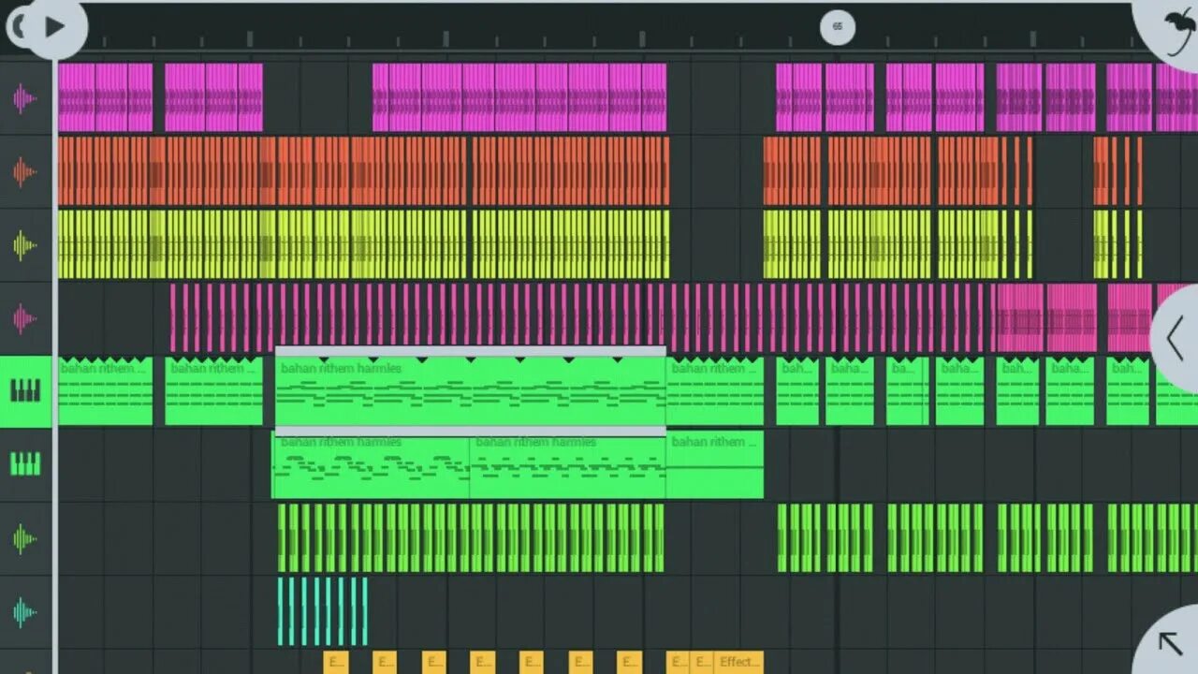Click the playhead marker labeled 65
1198x674 pixels.
837,26
